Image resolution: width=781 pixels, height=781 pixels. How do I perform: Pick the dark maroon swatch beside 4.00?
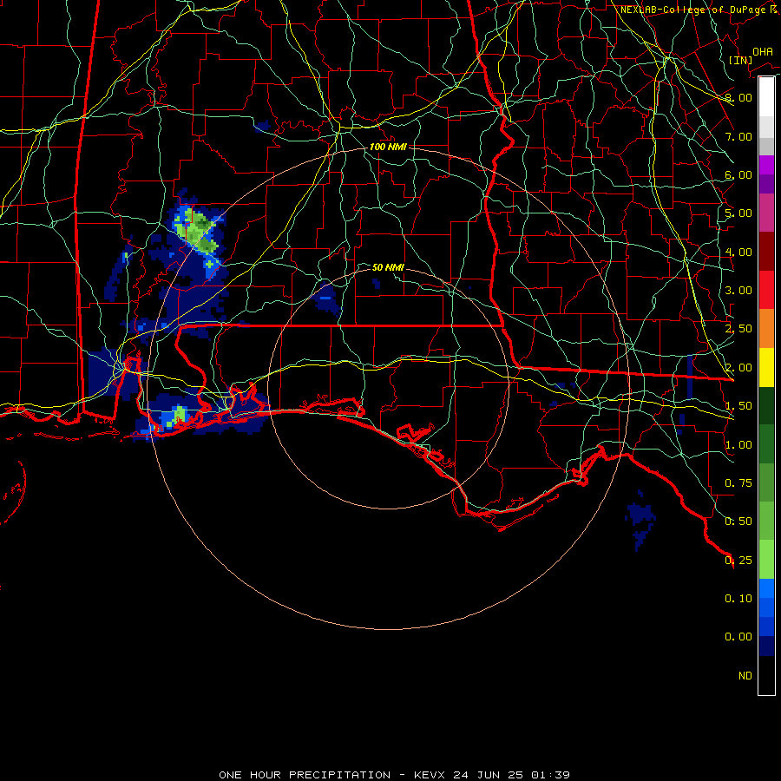766,252
